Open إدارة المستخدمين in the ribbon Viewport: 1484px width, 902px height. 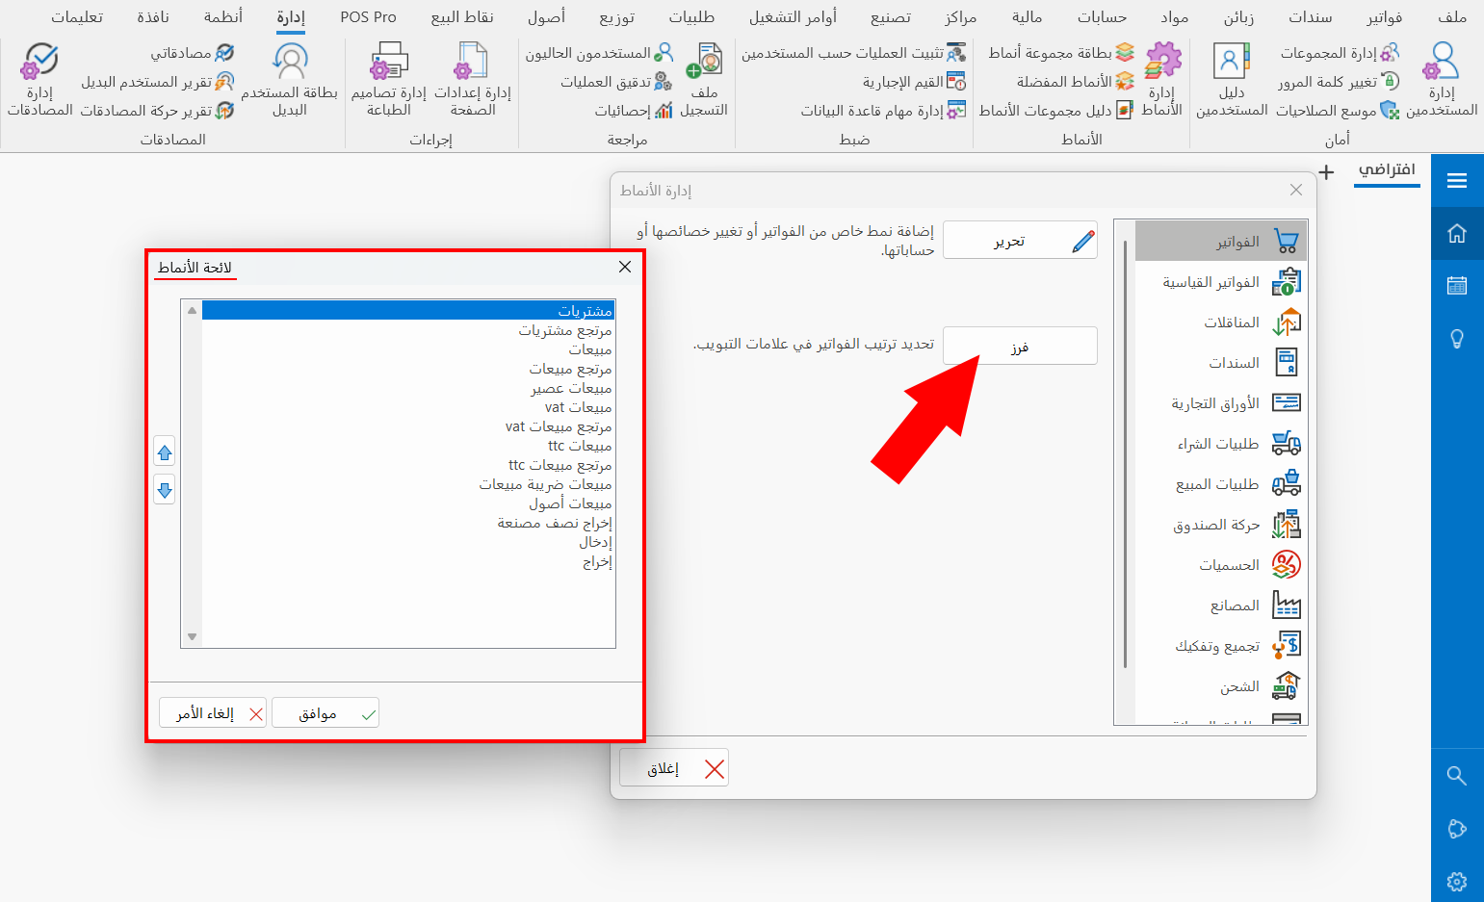[x=1442, y=81]
